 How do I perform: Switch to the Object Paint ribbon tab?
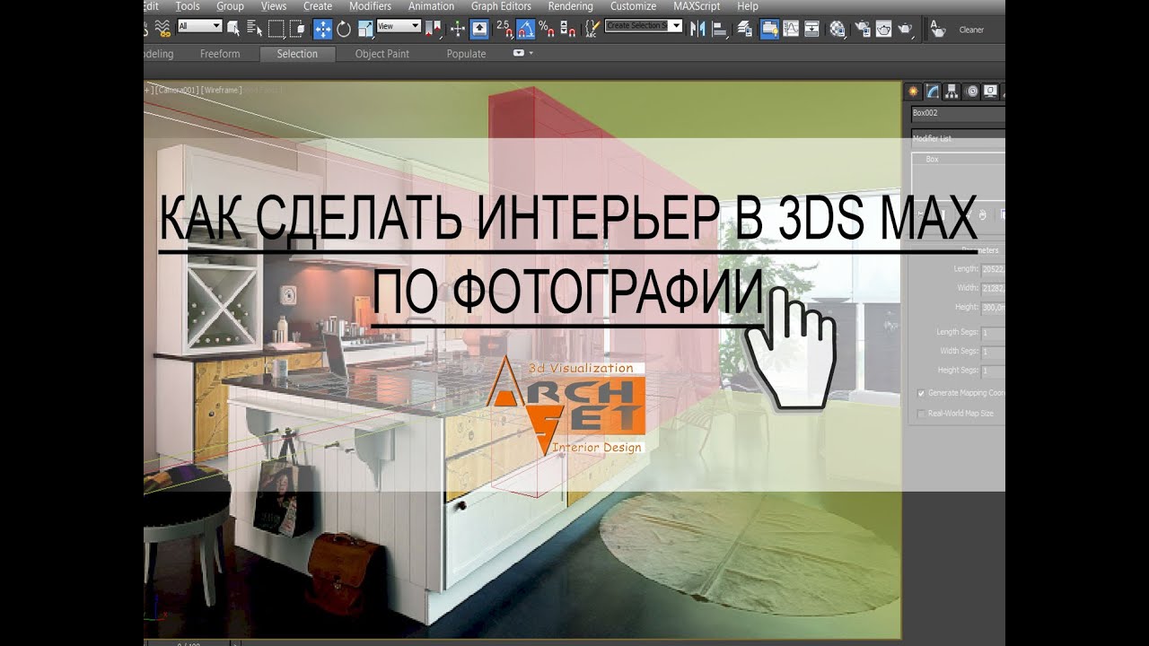click(382, 54)
